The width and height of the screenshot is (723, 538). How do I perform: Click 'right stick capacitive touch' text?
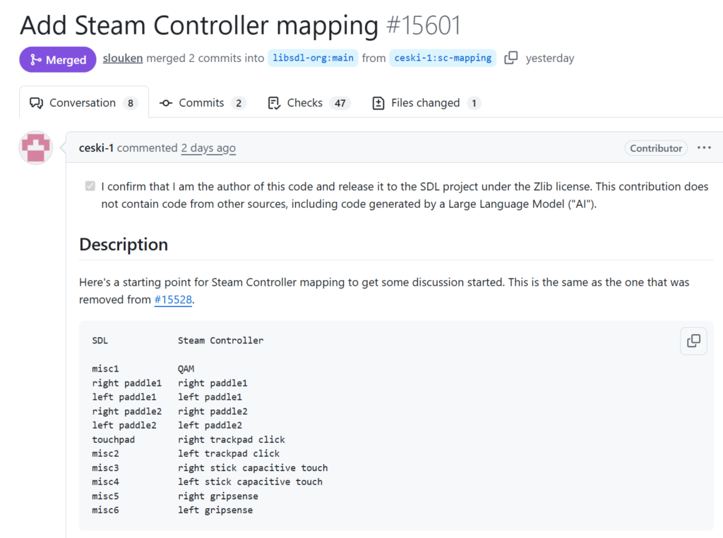tap(253, 467)
